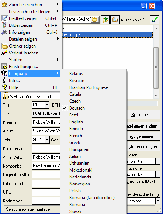The width and height of the screenshot is (163, 214).
Task: Open Groß-/Kleinschreibung dropdown arrow
Action: [x=158, y=201]
